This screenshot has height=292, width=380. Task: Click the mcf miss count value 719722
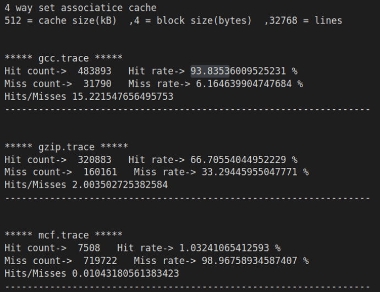(100, 261)
